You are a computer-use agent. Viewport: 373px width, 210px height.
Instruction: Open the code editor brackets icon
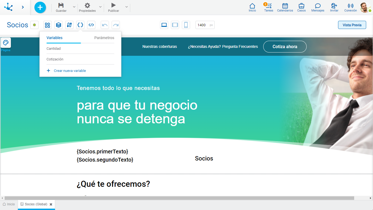91,25
